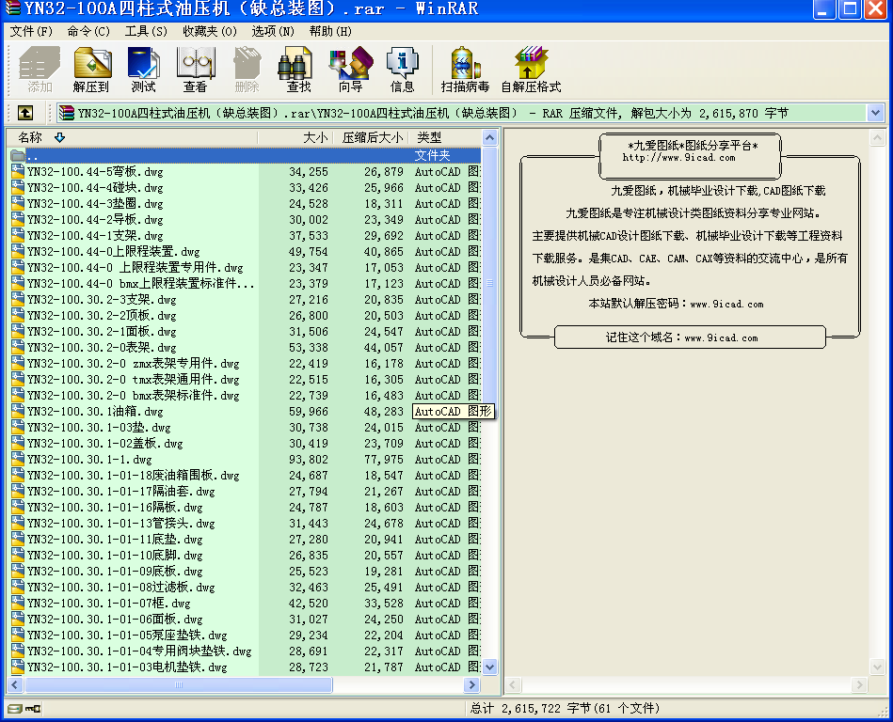Open the View (查看) toolbar icon
The width and height of the screenshot is (893, 722).
point(195,70)
